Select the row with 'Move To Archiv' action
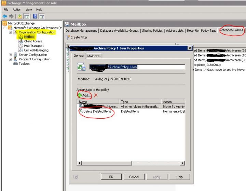This screenshot has height=191, width=246. click(x=131, y=107)
